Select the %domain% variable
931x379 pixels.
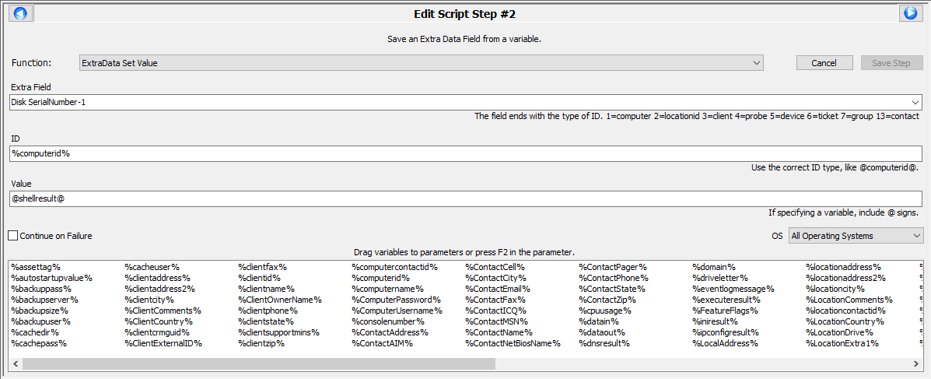click(x=714, y=267)
